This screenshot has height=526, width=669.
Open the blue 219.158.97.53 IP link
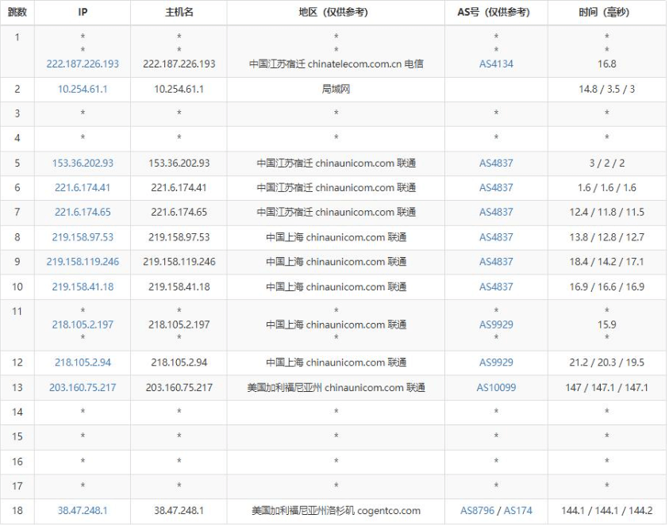click(x=83, y=237)
